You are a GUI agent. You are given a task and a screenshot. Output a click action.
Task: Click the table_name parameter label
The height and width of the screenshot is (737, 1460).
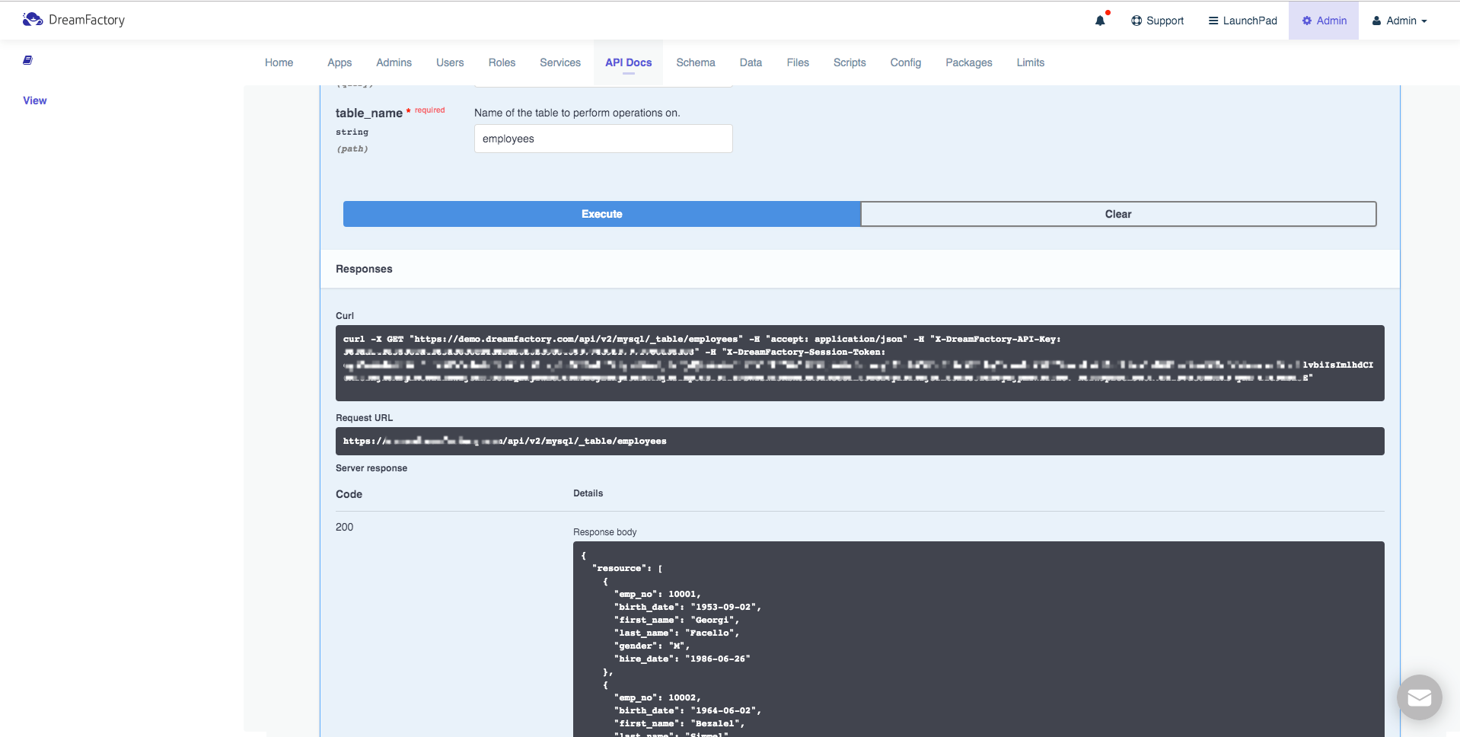coord(369,113)
